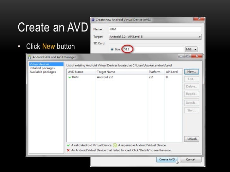The width and height of the screenshot is (230, 172).
Task: Click the Delete... button
Action: tap(191, 86)
